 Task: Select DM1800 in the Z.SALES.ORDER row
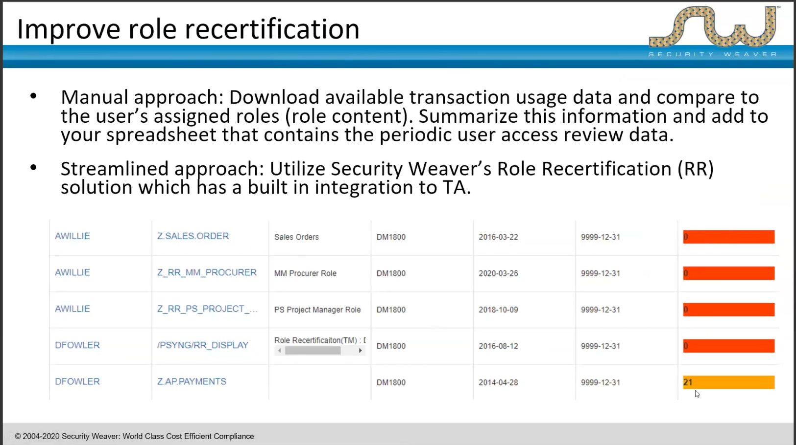tap(391, 237)
